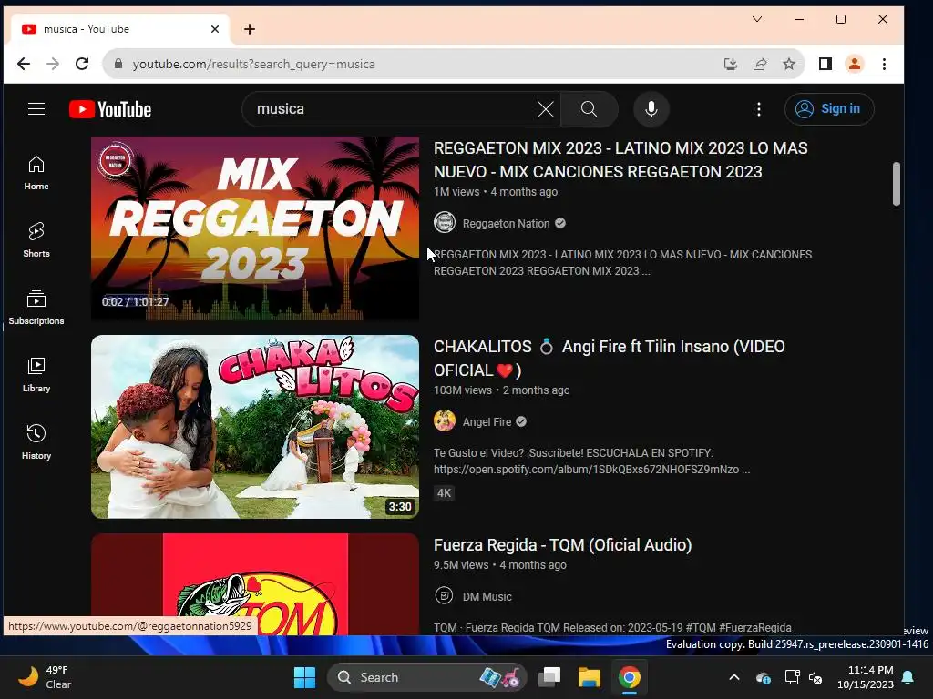
Task: Open the Windows Start menu
Action: coord(304,677)
